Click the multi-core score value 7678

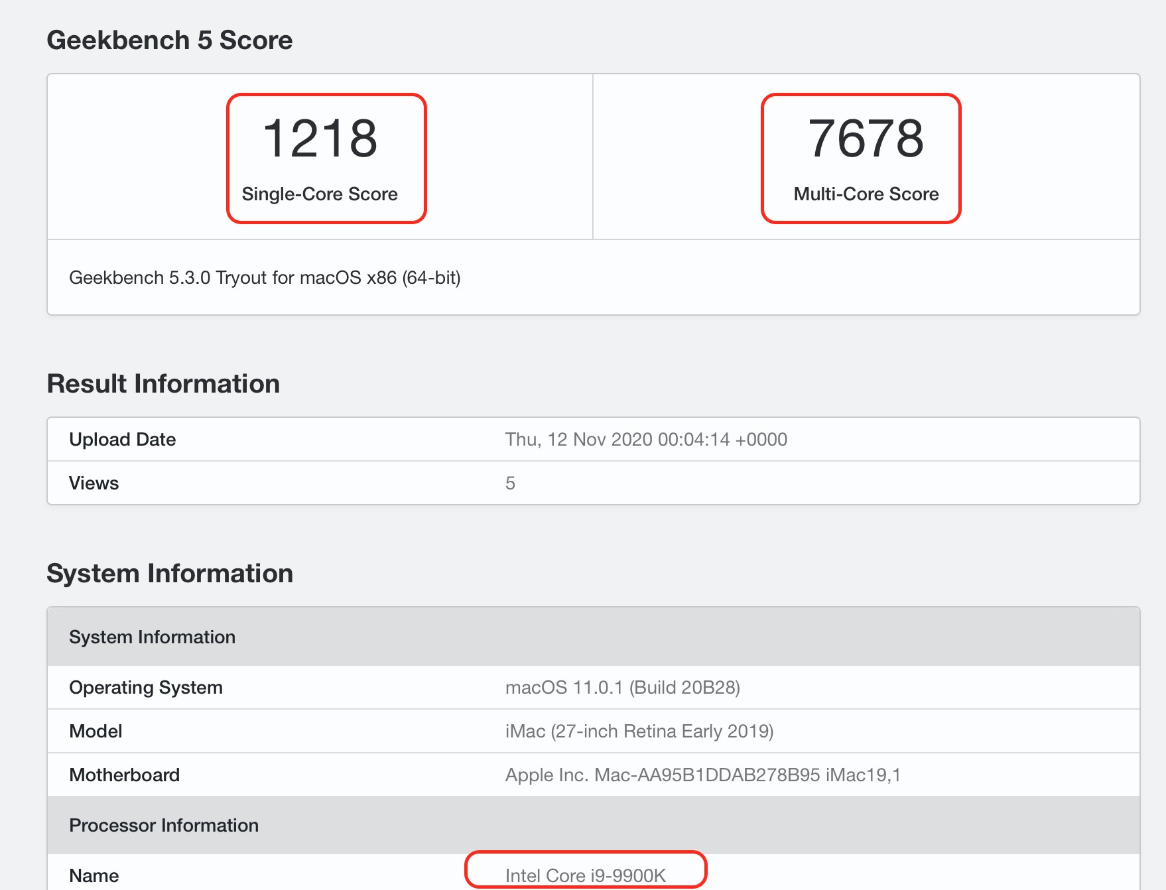(866, 138)
